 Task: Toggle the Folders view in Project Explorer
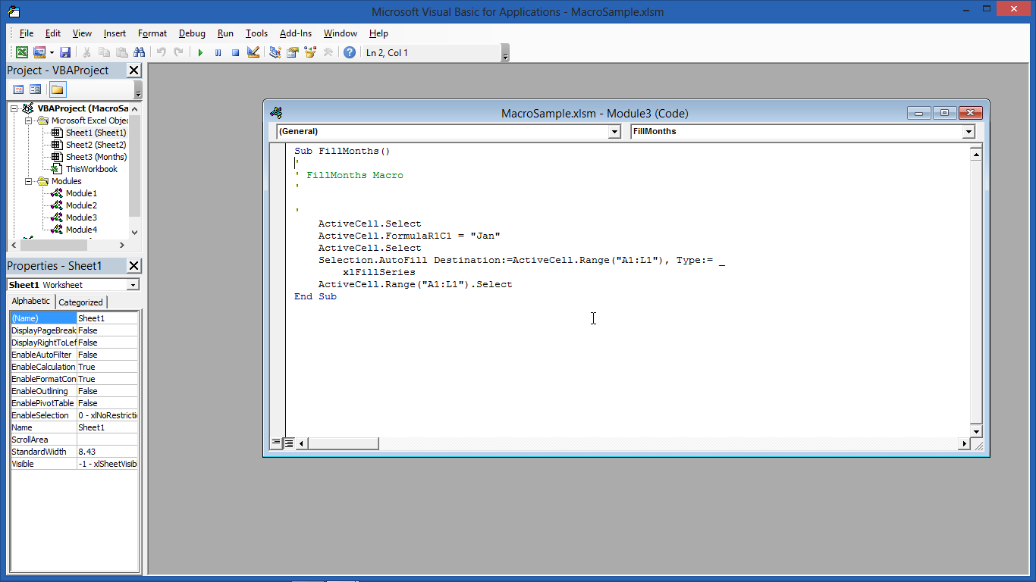tap(57, 89)
